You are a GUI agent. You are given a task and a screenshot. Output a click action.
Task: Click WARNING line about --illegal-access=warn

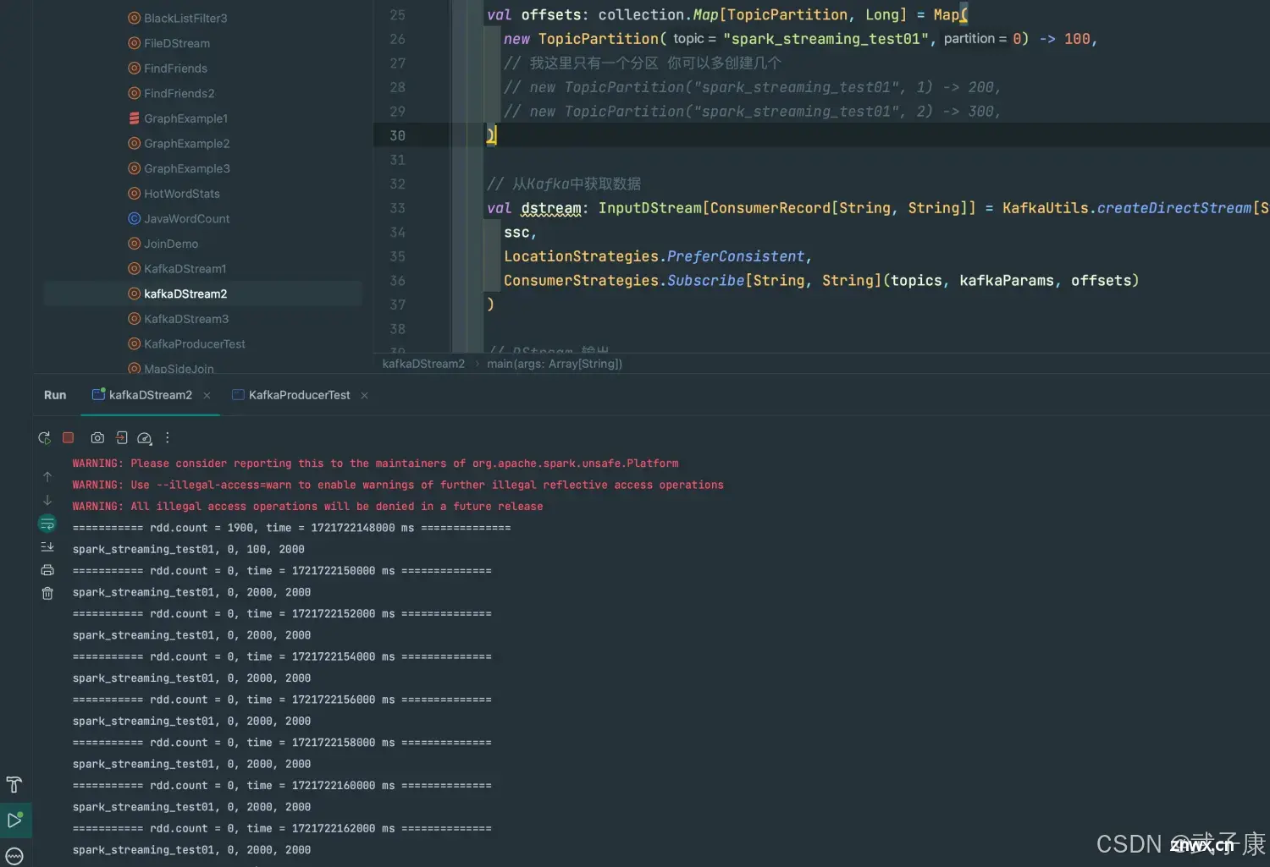398,485
